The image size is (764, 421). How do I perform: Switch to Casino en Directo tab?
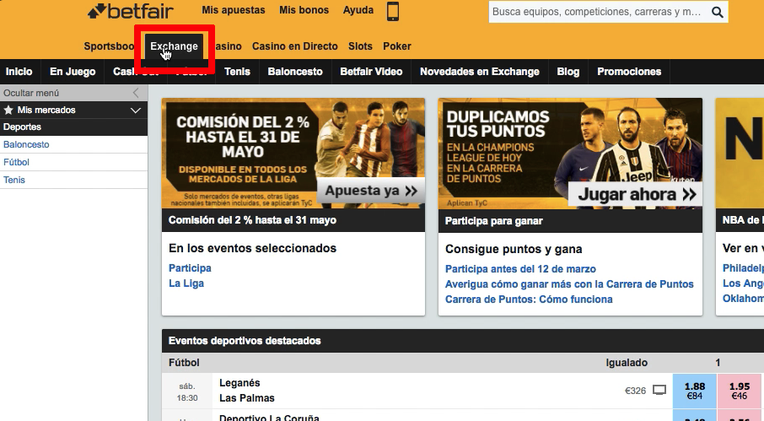click(295, 46)
